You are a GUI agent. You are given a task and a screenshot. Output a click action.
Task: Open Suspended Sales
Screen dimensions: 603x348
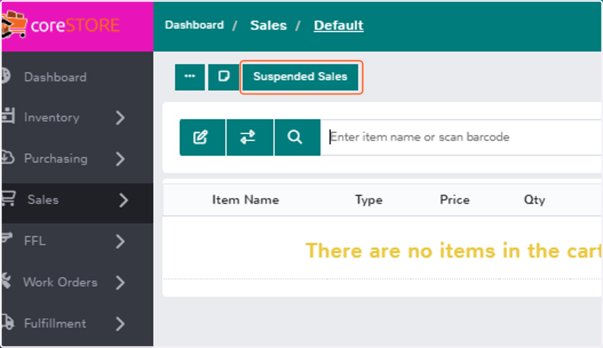click(x=300, y=77)
